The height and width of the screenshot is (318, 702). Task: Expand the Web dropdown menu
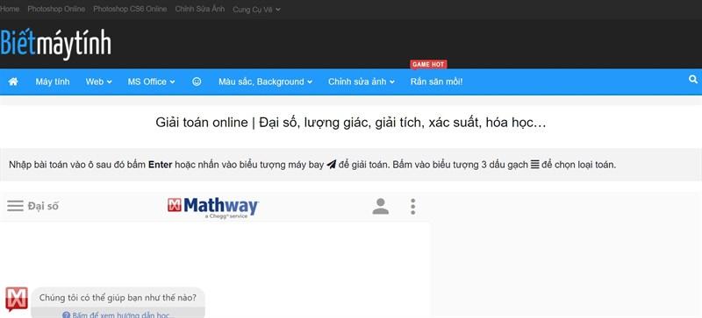click(x=99, y=81)
